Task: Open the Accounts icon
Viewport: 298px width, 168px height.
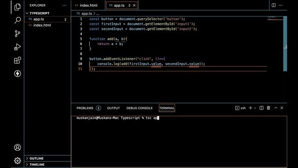Action: pyautogui.click(x=18, y=147)
